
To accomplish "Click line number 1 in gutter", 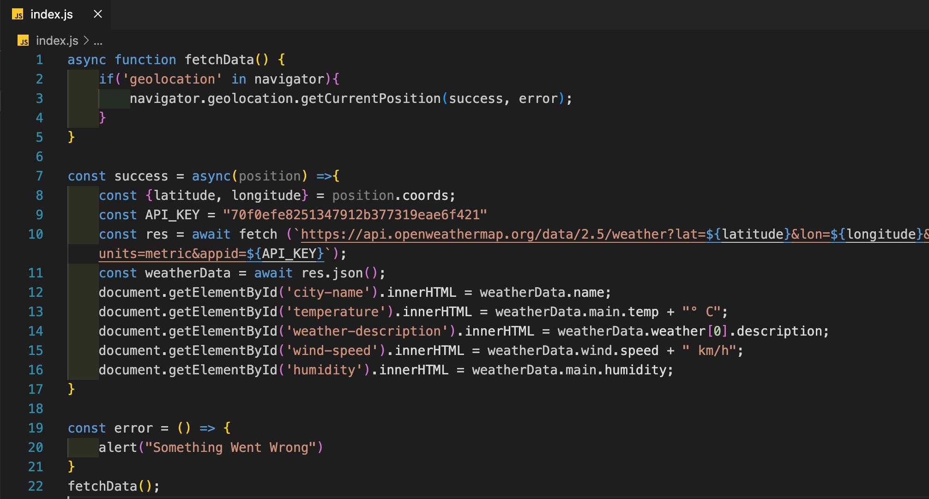I will [39, 60].
